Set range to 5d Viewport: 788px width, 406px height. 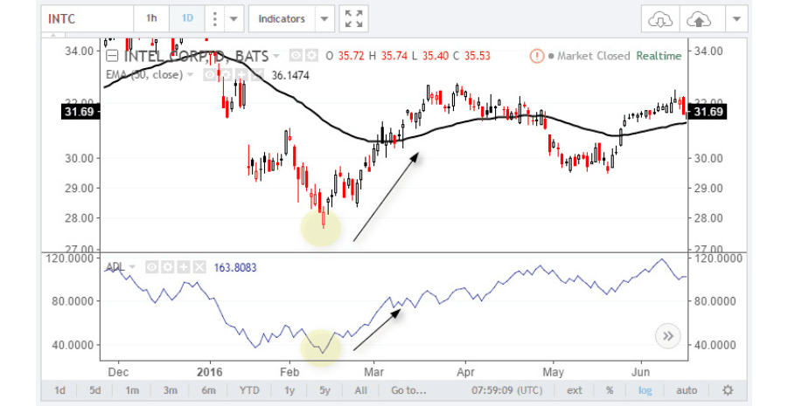pos(95,390)
